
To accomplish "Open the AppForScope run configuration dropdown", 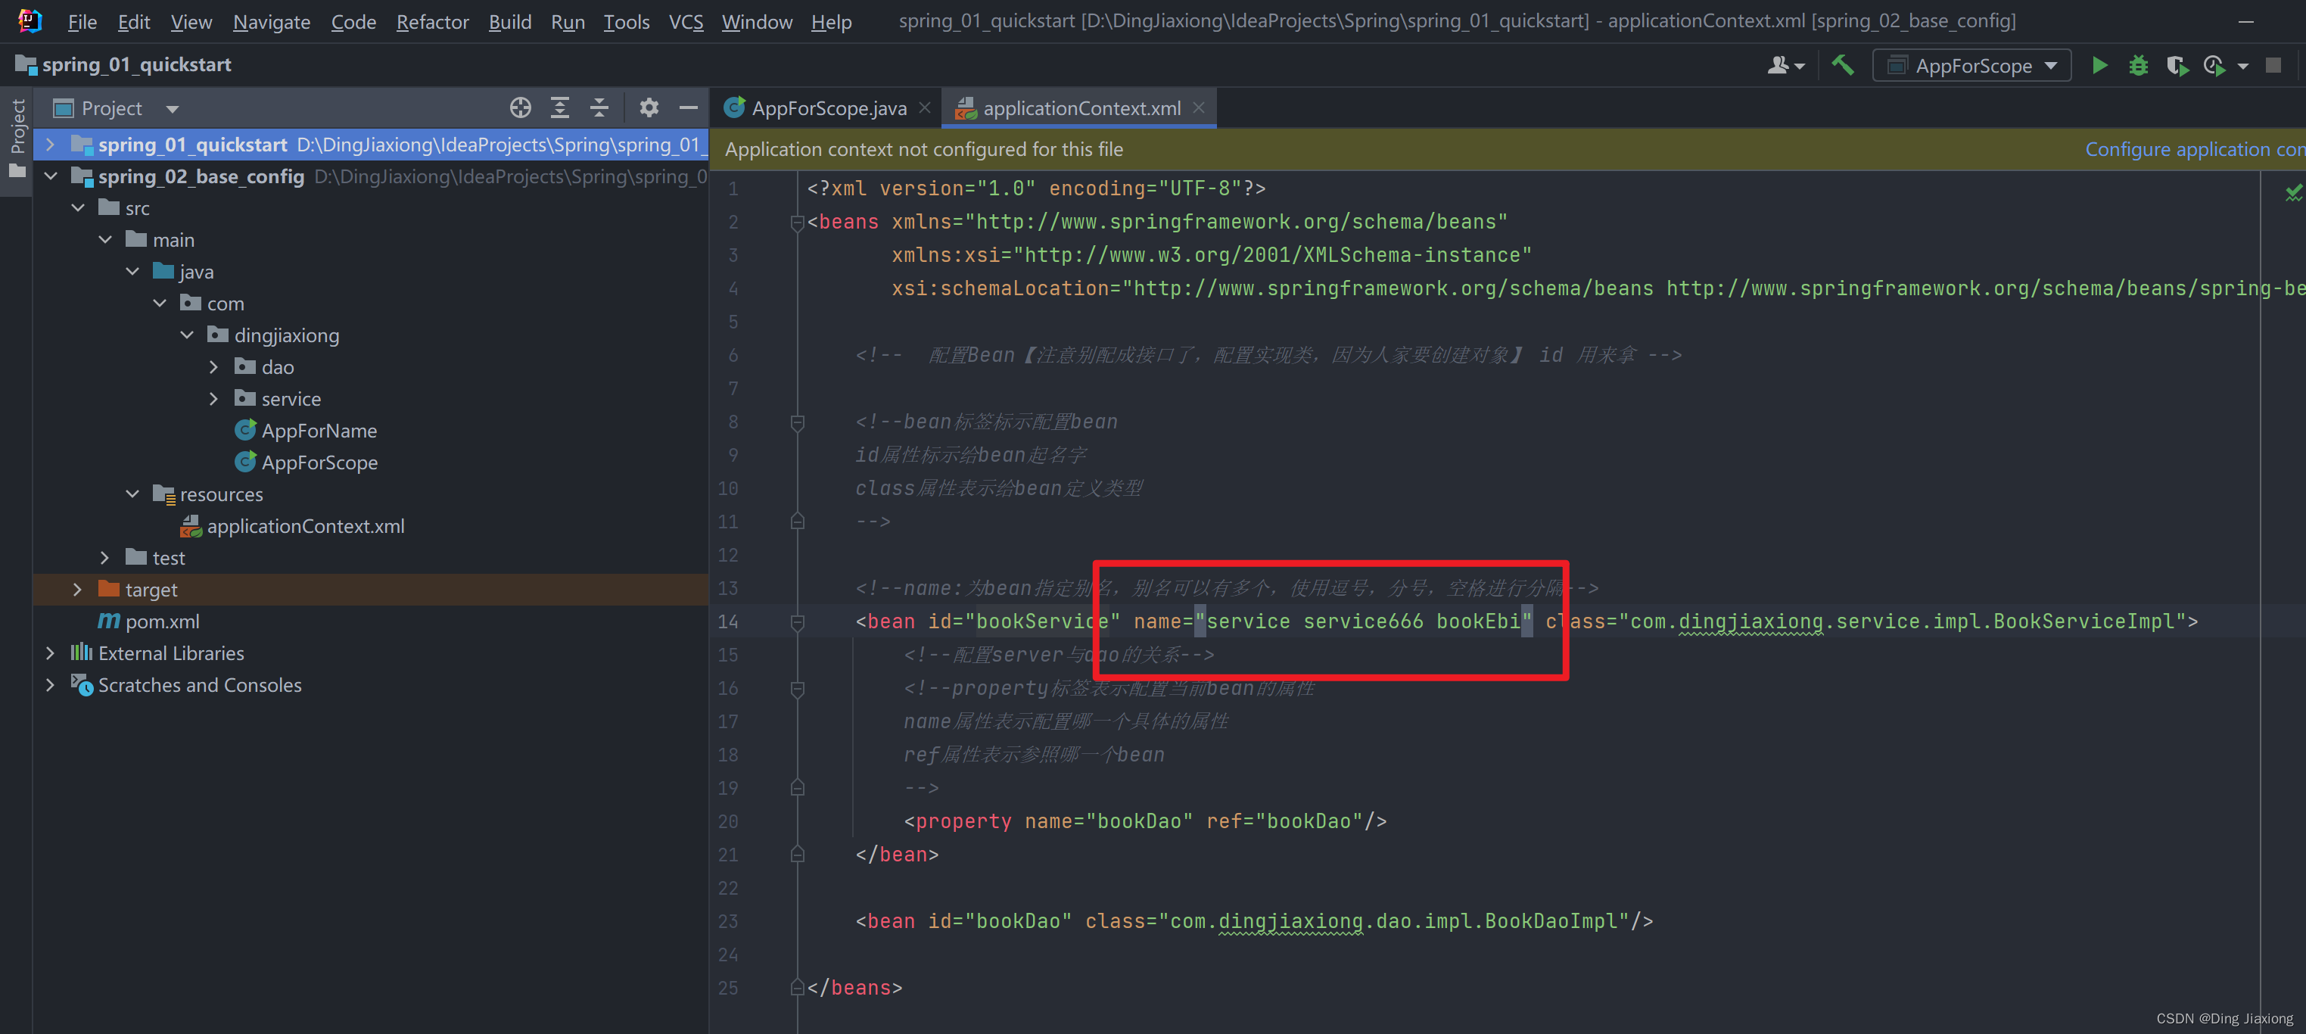I will click(x=2052, y=64).
